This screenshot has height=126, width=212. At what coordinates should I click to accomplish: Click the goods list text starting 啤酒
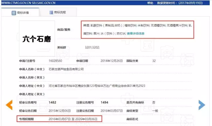point(137,30)
